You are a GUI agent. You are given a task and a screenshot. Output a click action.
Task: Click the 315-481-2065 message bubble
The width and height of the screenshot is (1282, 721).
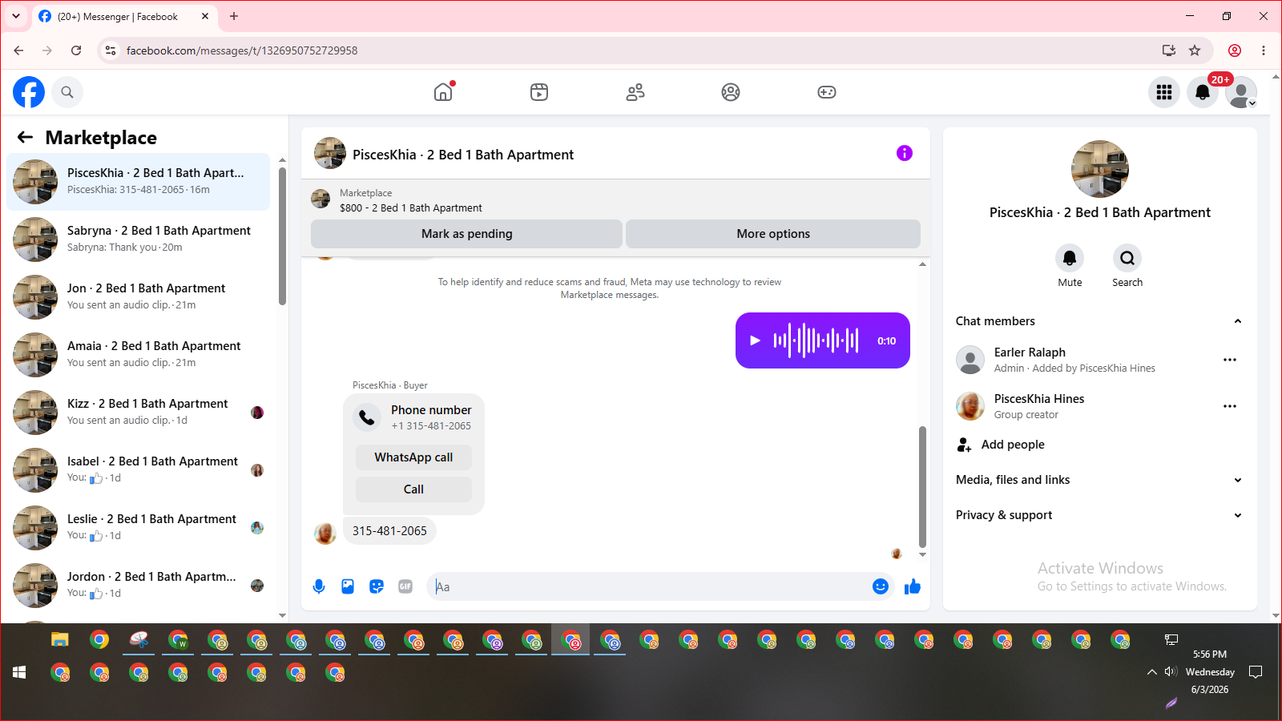389,531
